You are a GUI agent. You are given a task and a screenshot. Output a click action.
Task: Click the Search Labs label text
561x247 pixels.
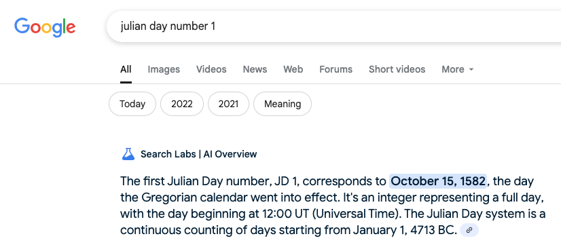(x=168, y=154)
